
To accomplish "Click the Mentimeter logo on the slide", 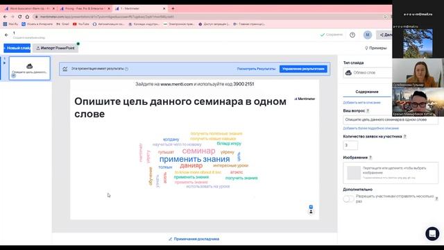I will coord(305,99).
